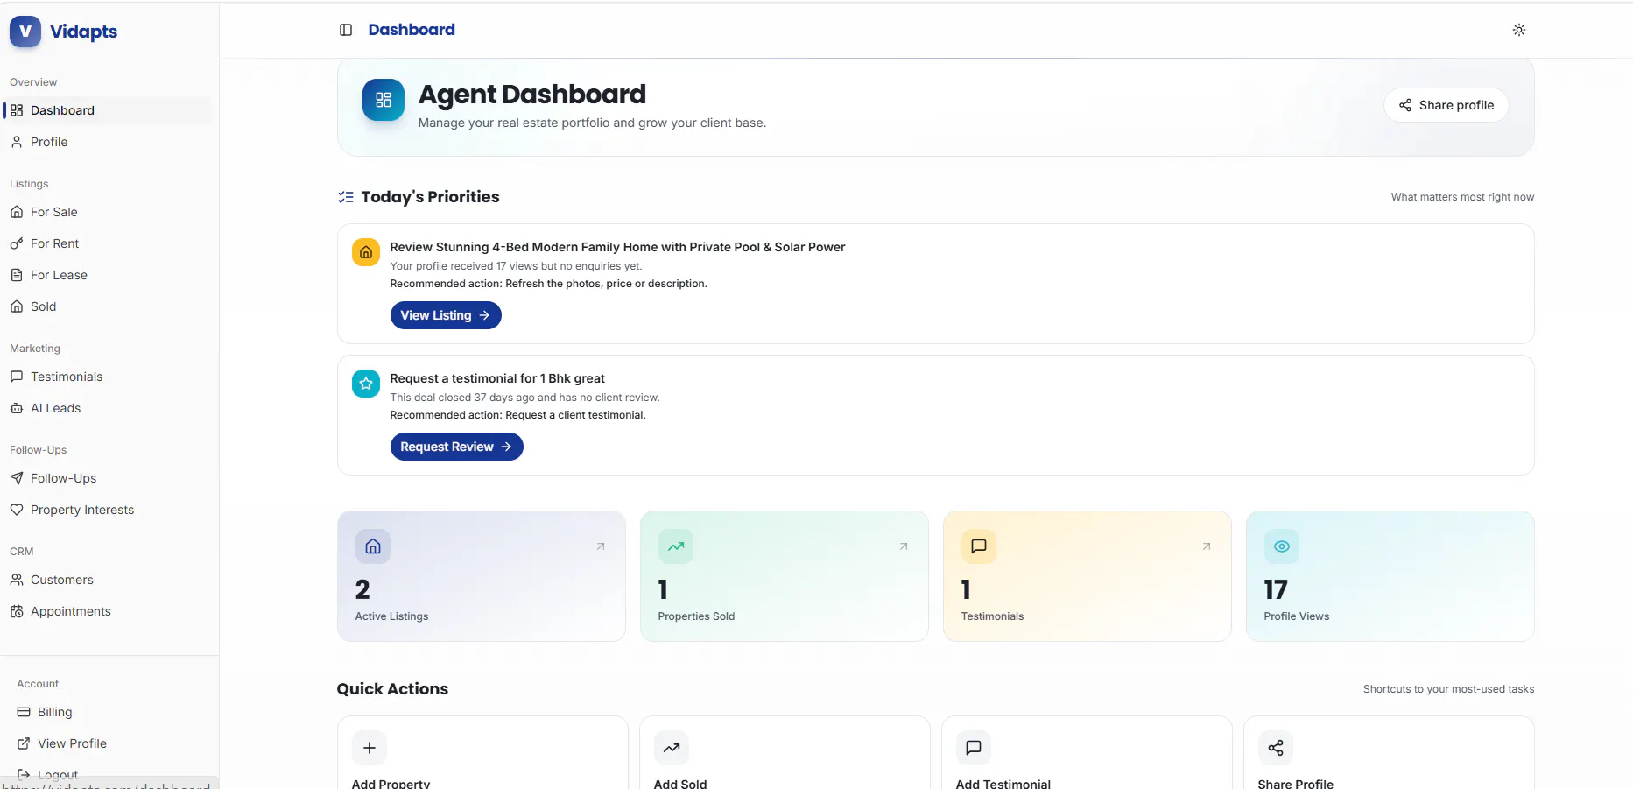1633x789 pixels.
Task: Click the Profile Views eye icon
Action: pos(1282,546)
